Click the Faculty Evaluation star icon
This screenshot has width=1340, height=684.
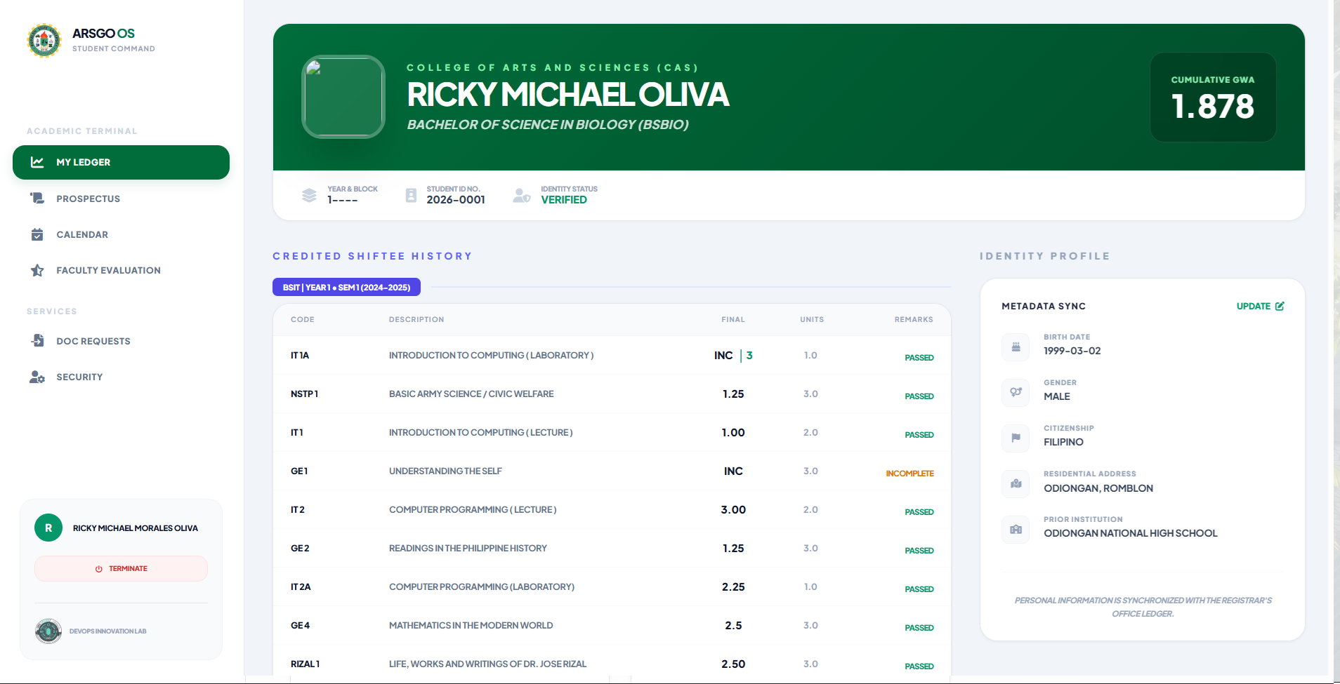point(37,270)
